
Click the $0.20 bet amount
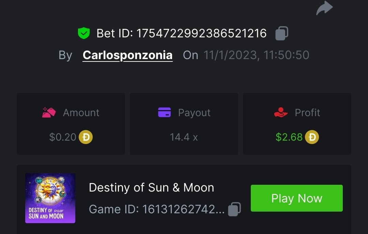tap(63, 137)
